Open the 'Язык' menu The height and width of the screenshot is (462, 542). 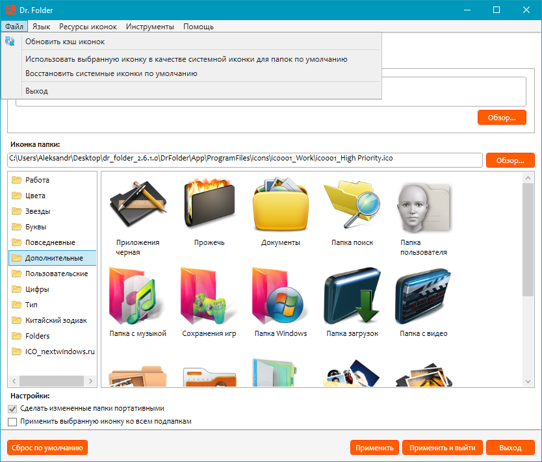(x=41, y=26)
